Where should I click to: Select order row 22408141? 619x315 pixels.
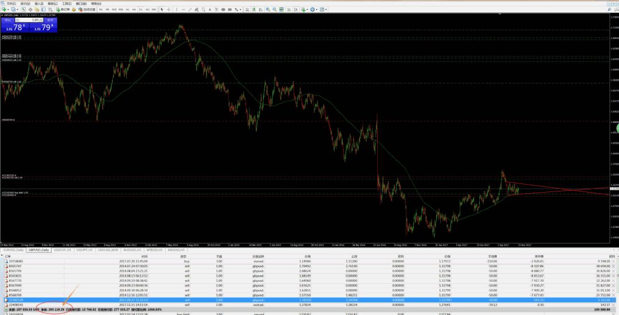pos(309,305)
